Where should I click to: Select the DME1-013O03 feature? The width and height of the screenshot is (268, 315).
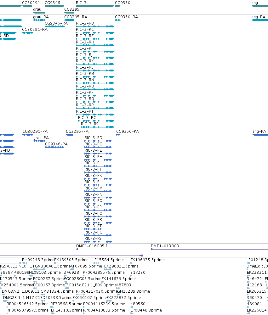tap(209, 249)
